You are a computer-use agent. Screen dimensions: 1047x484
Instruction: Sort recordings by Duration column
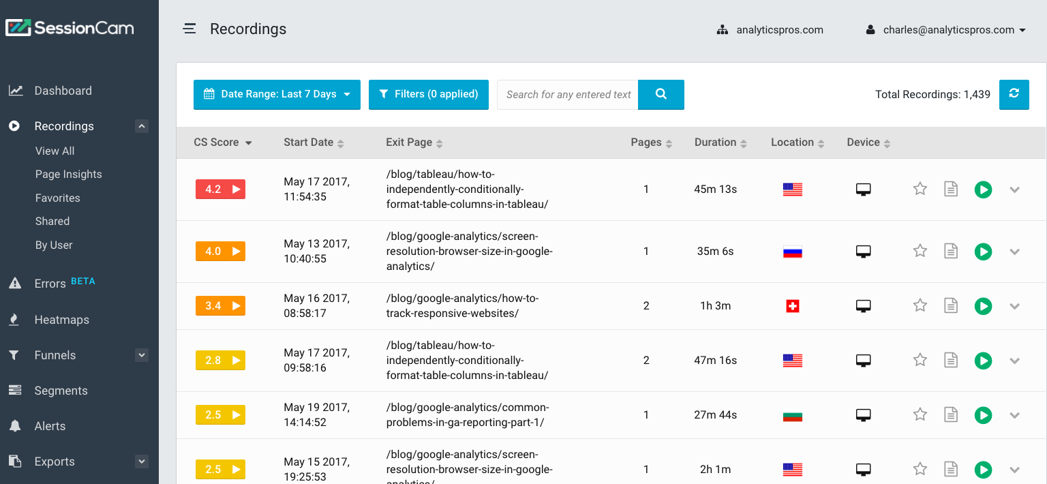[x=720, y=142]
